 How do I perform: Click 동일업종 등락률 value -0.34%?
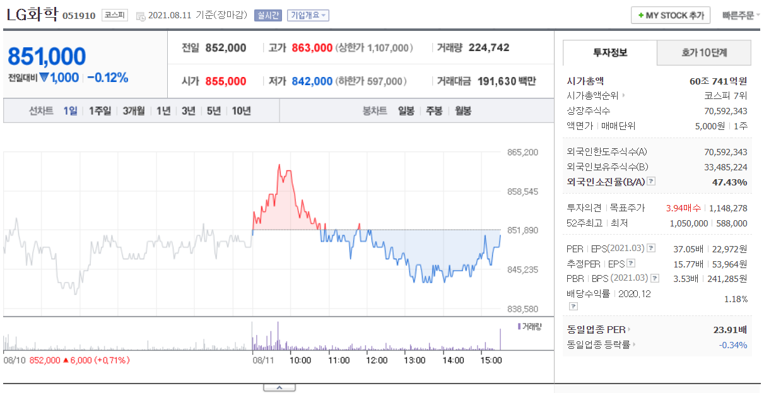pyautogui.click(x=733, y=344)
